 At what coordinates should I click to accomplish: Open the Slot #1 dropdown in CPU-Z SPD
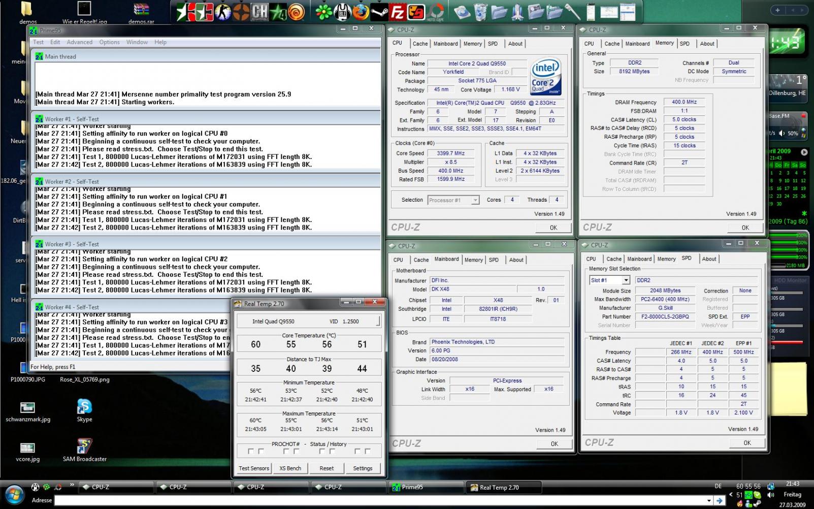626,280
